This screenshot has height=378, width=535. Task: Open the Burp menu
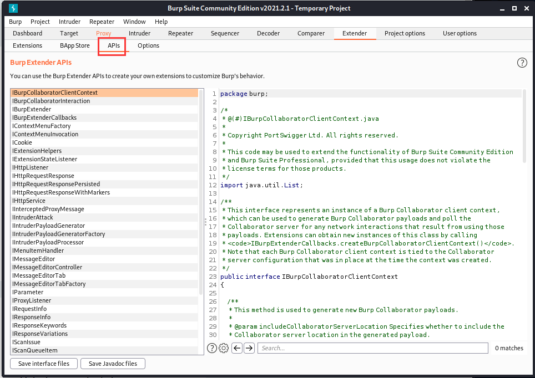click(x=16, y=22)
